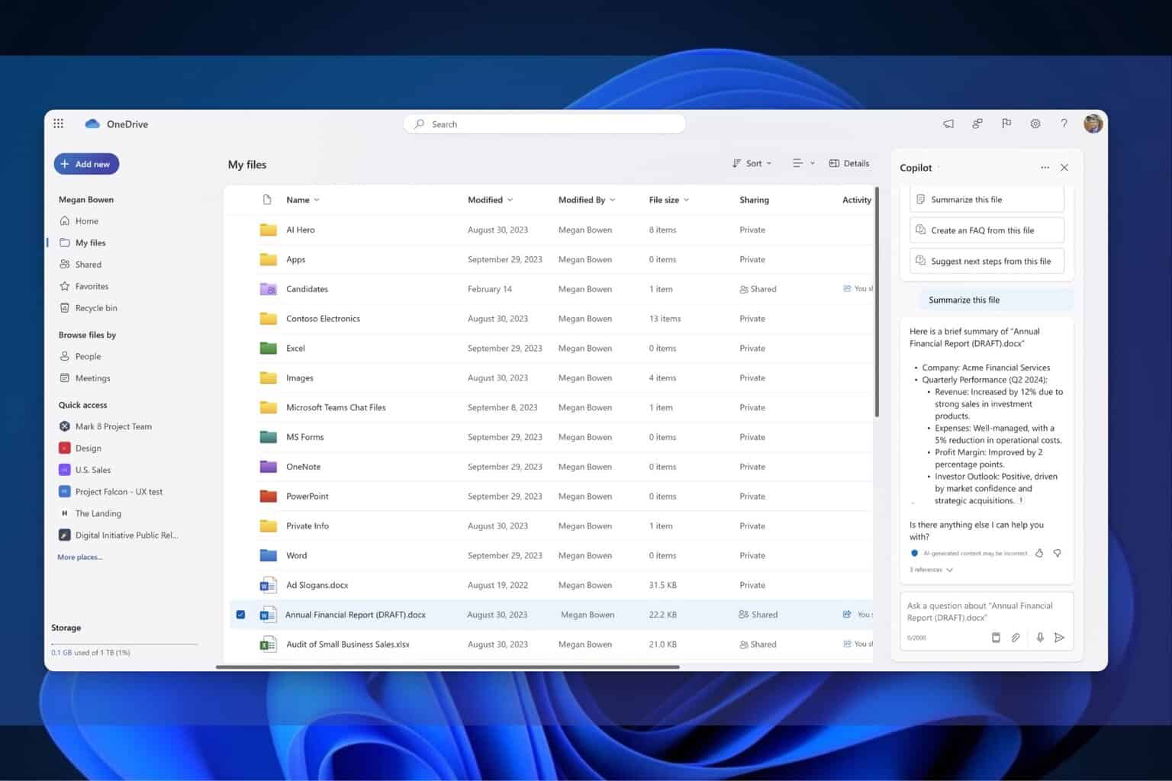Open the Candidates shared folder icon

[x=268, y=289]
